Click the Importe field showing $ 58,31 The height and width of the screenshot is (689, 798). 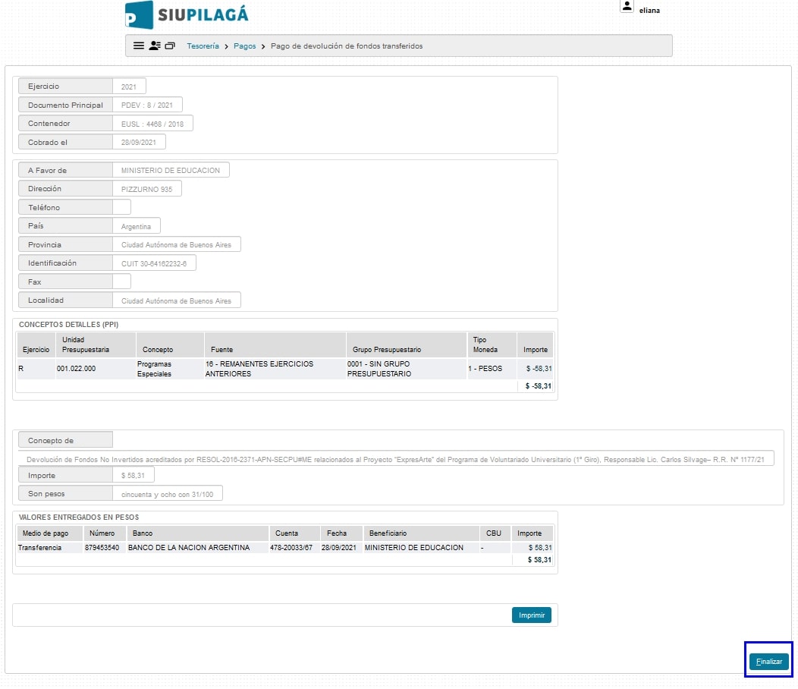(x=134, y=475)
